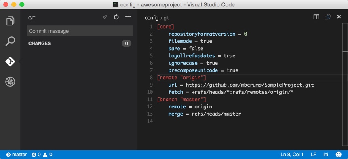
Task: Split the editor
Action: [316, 17]
